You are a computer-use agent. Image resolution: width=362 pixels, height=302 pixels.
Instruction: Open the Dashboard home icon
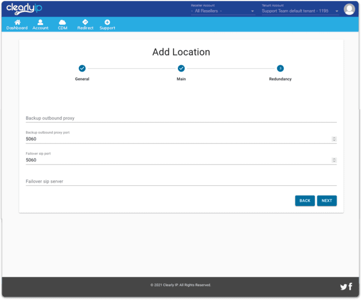(x=17, y=22)
